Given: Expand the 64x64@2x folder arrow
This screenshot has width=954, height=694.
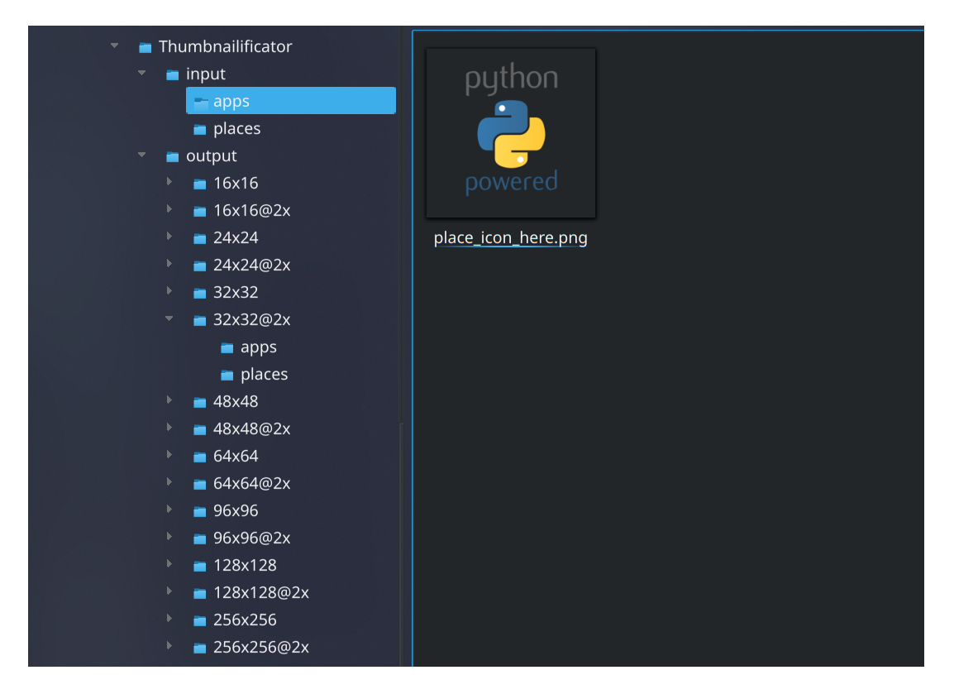Looking at the screenshot, I should tap(169, 483).
